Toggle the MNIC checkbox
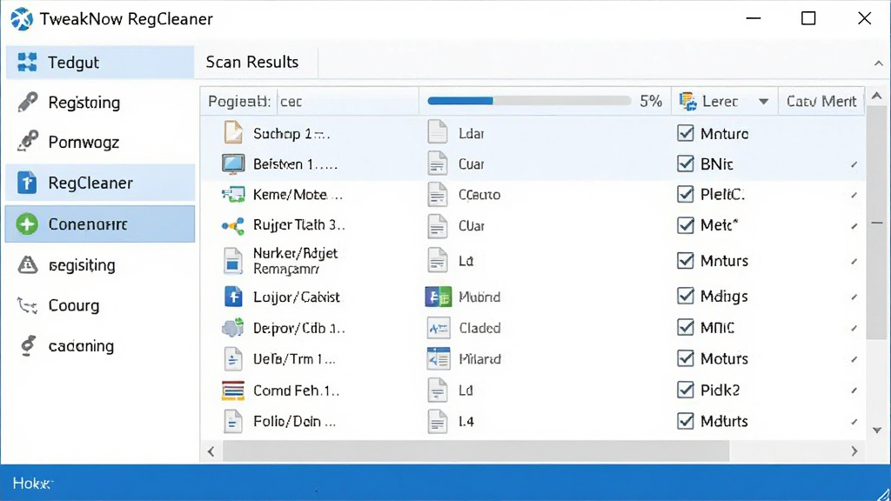 click(686, 327)
